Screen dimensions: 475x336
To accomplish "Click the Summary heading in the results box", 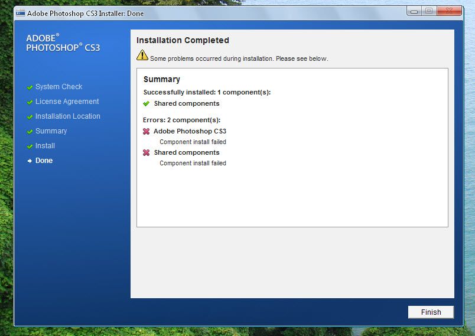I will [162, 79].
